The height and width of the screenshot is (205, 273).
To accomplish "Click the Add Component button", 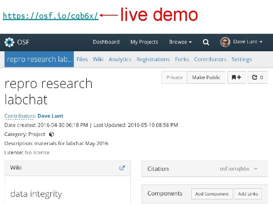I will click(x=212, y=194).
